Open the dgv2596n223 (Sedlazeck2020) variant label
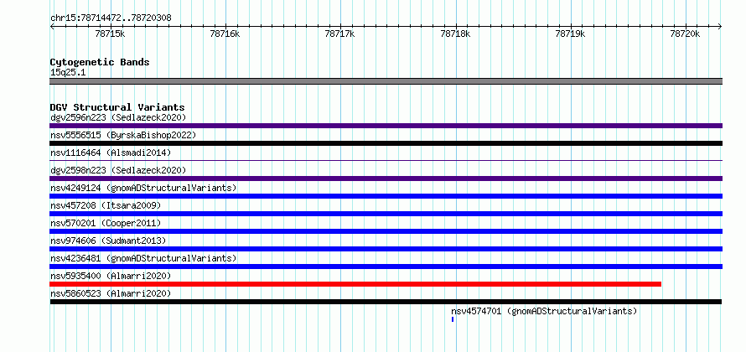The width and height of the screenshot is (746, 352). click(118, 117)
